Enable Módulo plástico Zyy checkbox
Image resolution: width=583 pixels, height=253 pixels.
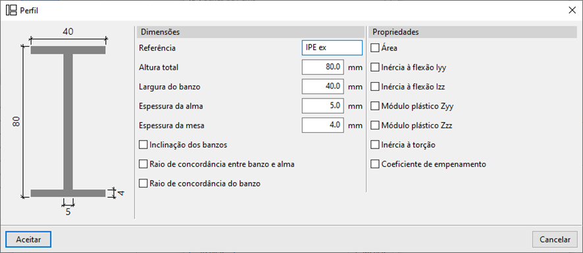[x=375, y=106]
